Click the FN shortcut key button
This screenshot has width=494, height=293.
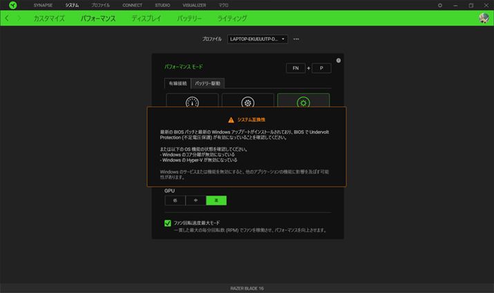coord(296,68)
